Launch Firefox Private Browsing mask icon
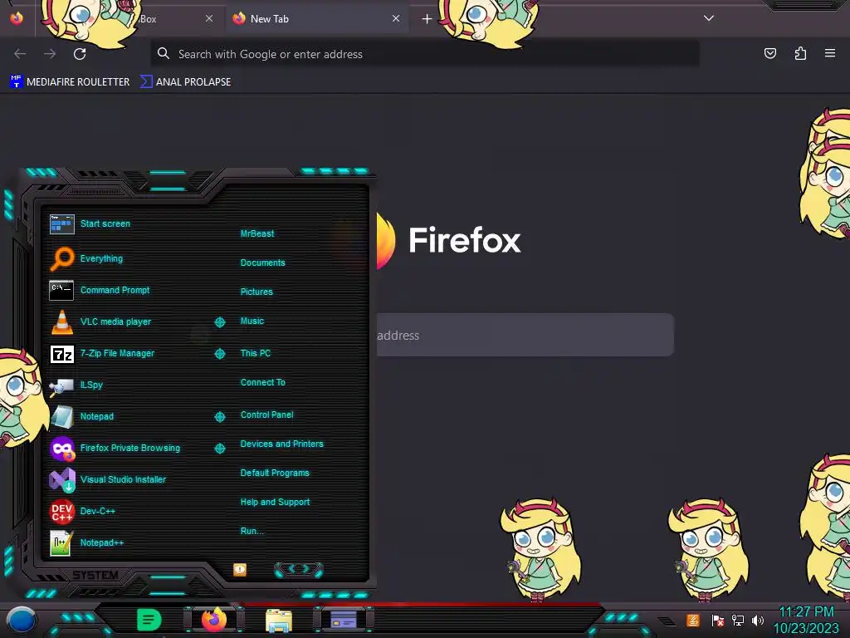The image size is (850, 638). [x=61, y=449]
